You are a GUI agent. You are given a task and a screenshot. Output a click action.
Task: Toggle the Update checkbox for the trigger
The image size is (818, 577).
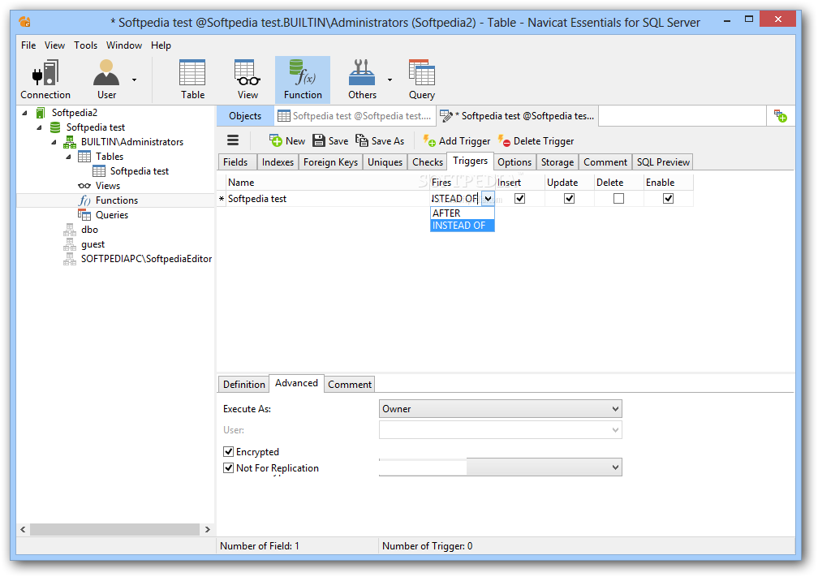click(x=569, y=198)
